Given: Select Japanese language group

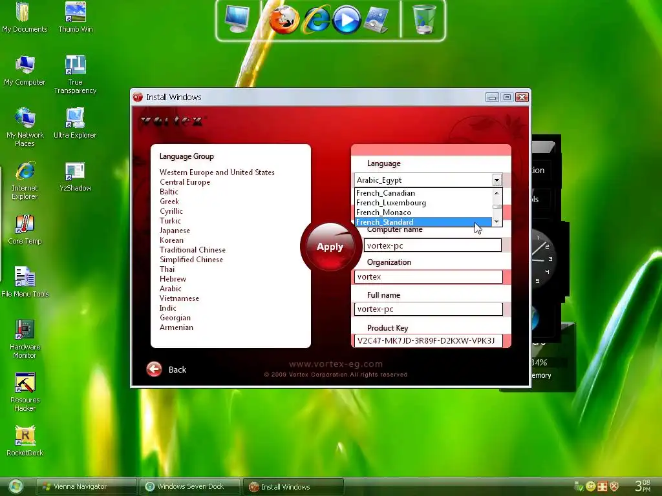Looking at the screenshot, I should coord(175,231).
